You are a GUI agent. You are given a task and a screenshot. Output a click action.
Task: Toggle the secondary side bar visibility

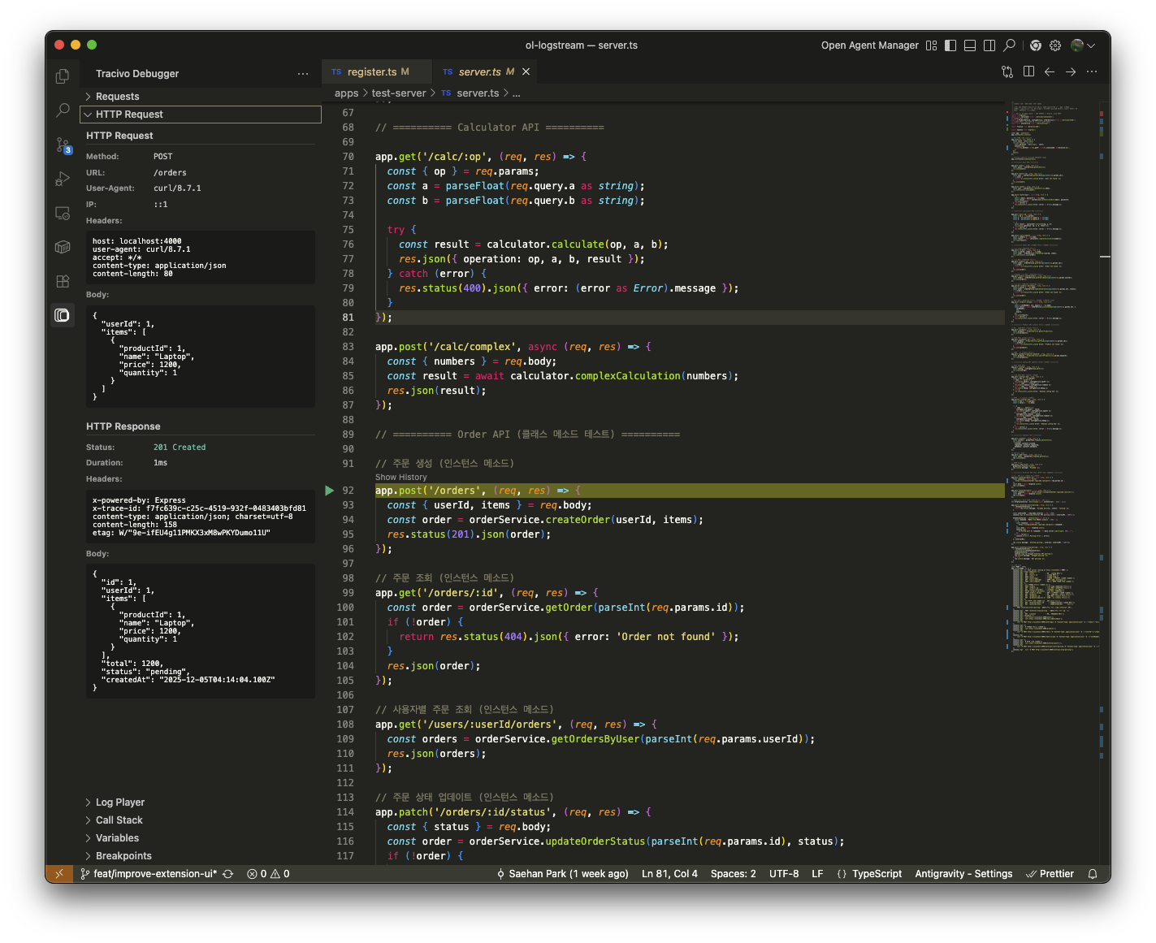click(989, 45)
